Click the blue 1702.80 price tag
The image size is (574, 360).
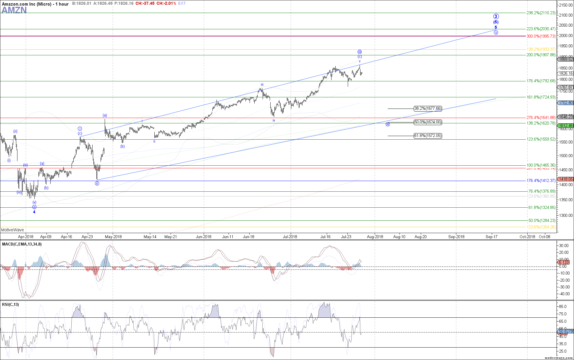pos(565,103)
